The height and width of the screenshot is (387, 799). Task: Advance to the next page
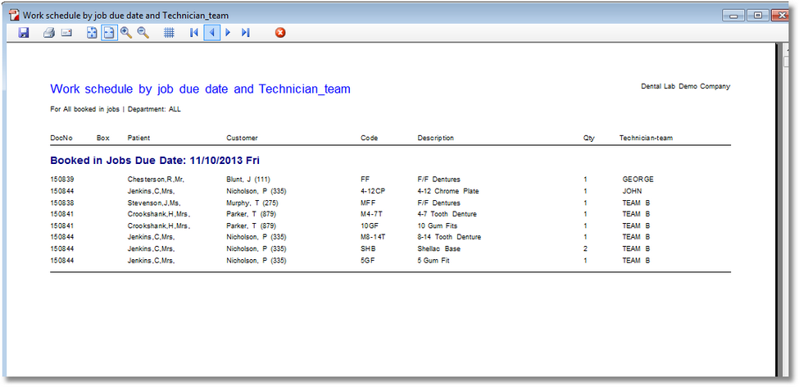228,33
